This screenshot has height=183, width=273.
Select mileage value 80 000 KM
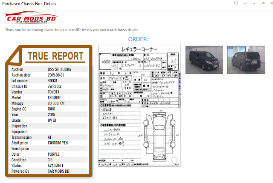[56, 103]
